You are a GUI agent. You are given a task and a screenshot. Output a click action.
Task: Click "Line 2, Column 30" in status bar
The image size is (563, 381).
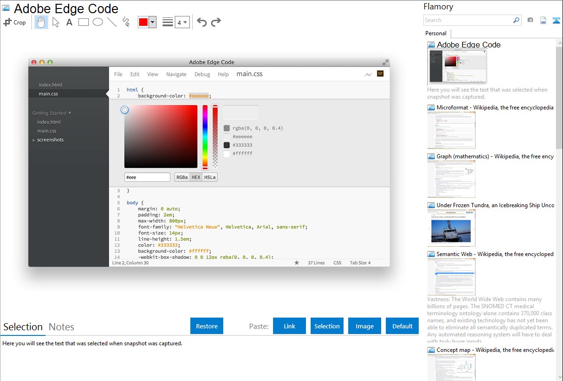point(130,263)
